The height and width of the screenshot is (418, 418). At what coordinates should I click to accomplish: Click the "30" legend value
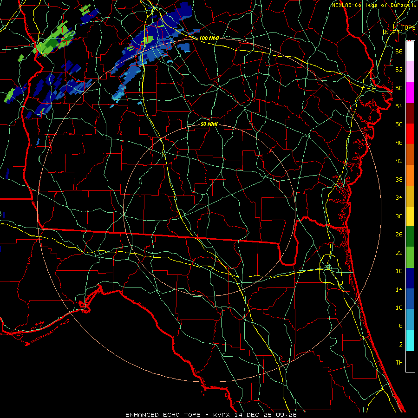point(399,216)
